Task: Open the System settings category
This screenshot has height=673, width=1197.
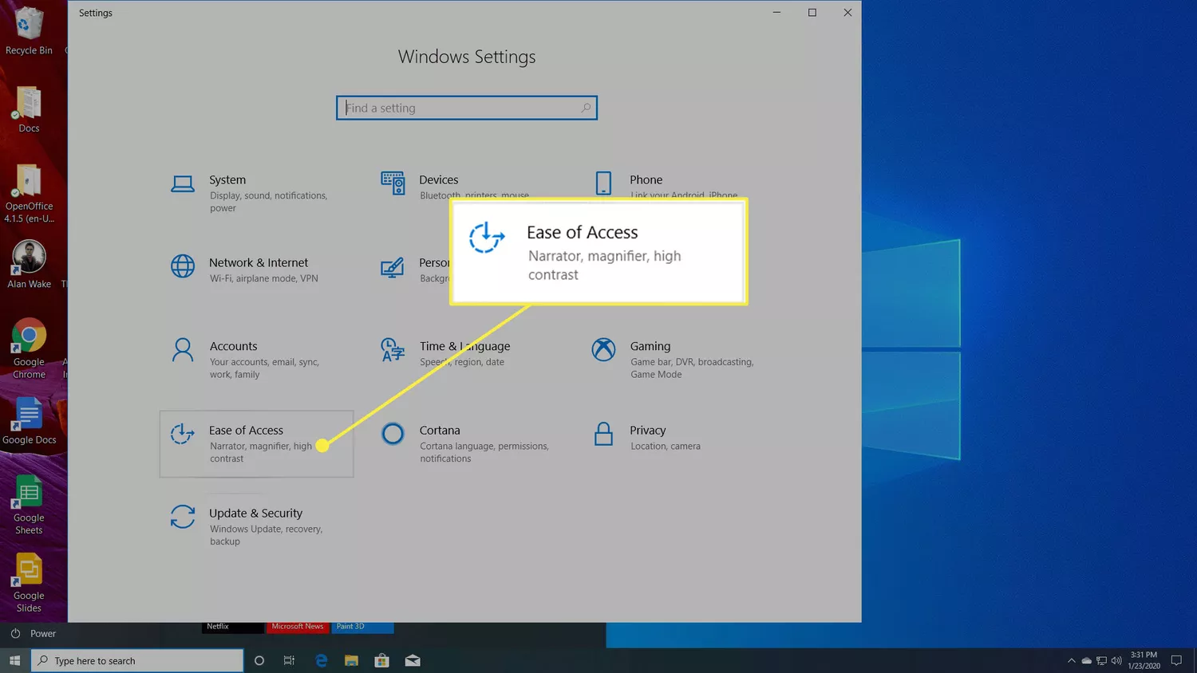Action: [x=249, y=193]
